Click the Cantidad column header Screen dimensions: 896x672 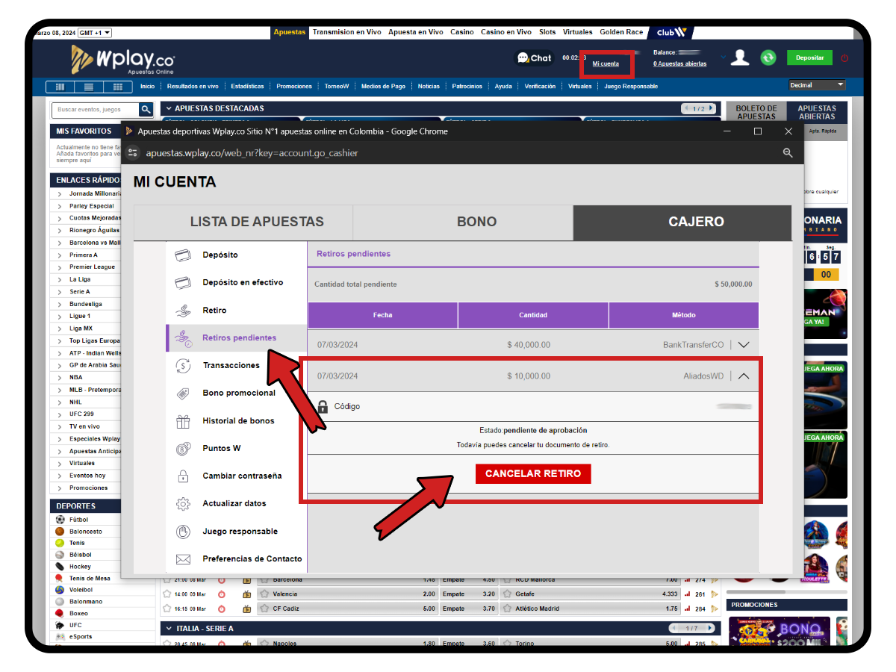(533, 315)
